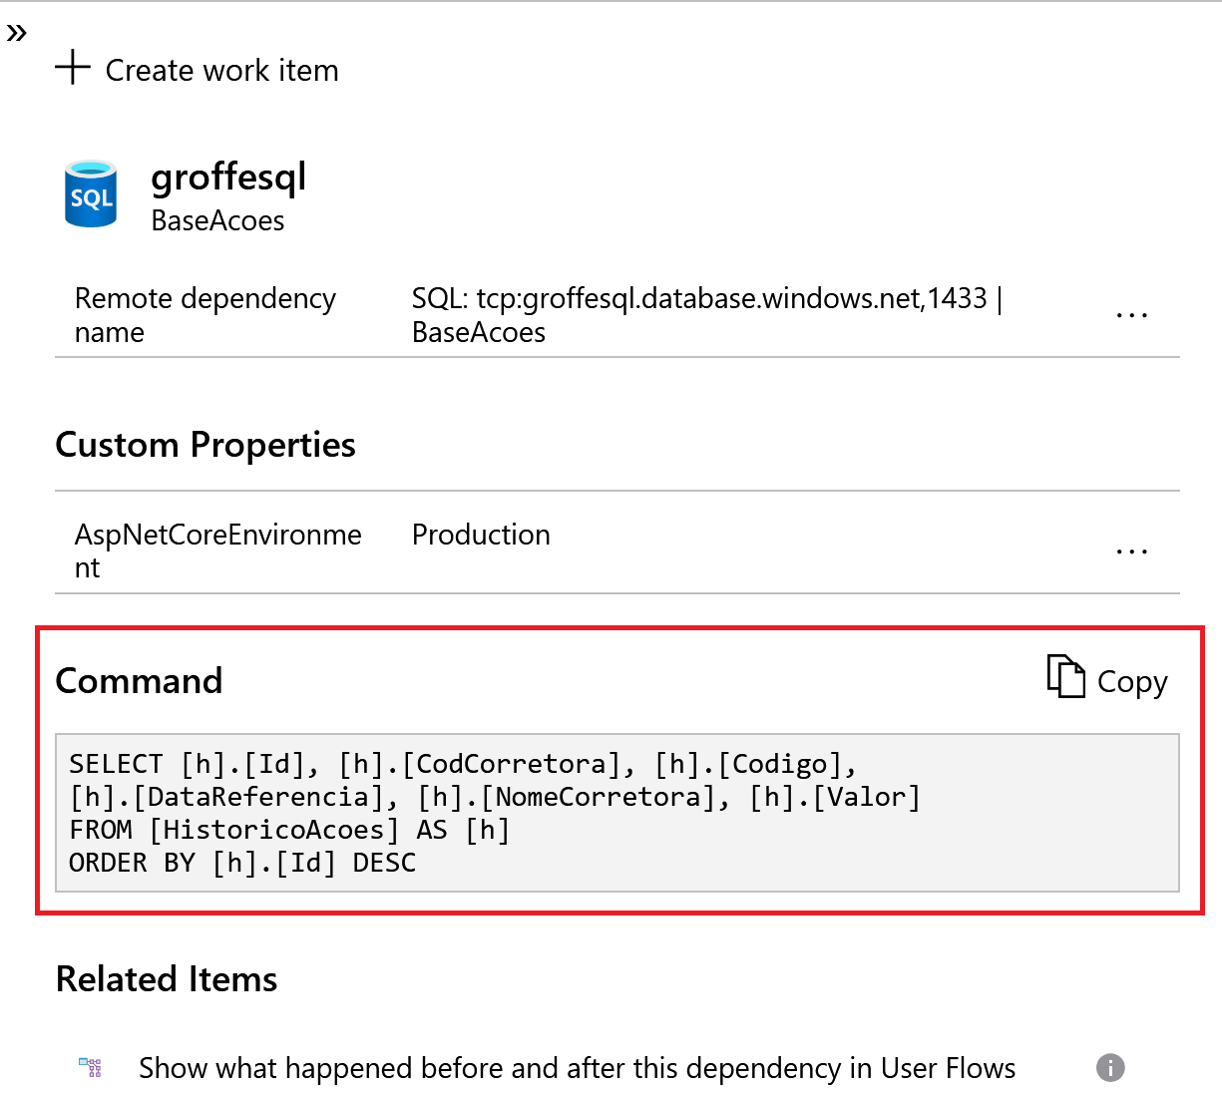The image size is (1222, 1096).
Task: Click Copy to copy the SQL command
Action: point(1107,679)
